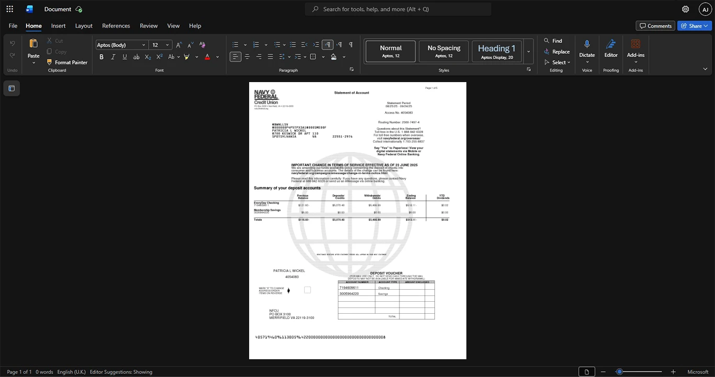Expand the Paste options arrow

click(33, 63)
